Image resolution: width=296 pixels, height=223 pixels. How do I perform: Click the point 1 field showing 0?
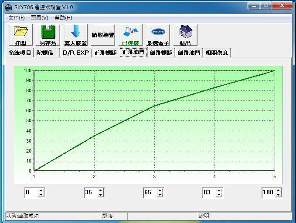tap(32, 193)
